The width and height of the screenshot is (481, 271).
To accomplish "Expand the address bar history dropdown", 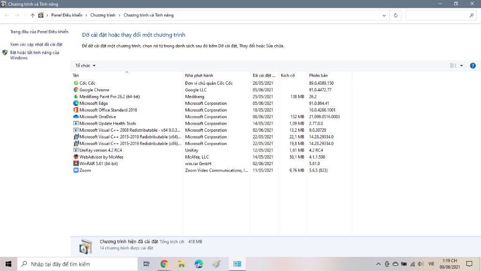I will click(x=384, y=15).
